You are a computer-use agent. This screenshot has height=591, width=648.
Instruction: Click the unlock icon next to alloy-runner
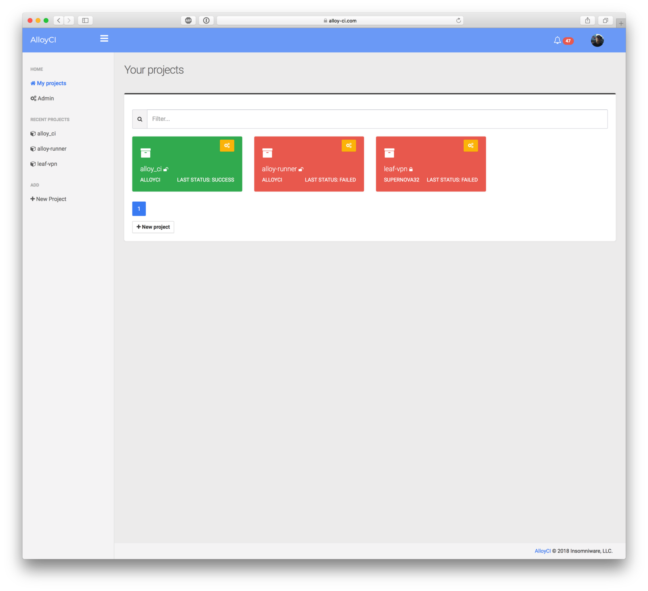click(x=301, y=169)
